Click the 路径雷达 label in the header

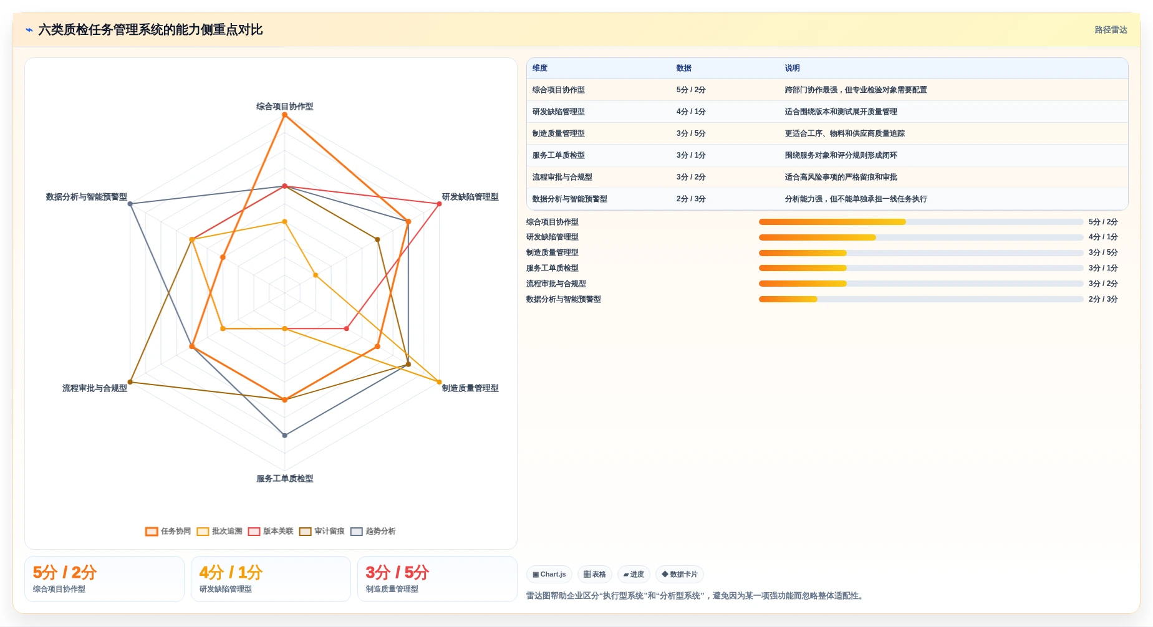click(1111, 30)
